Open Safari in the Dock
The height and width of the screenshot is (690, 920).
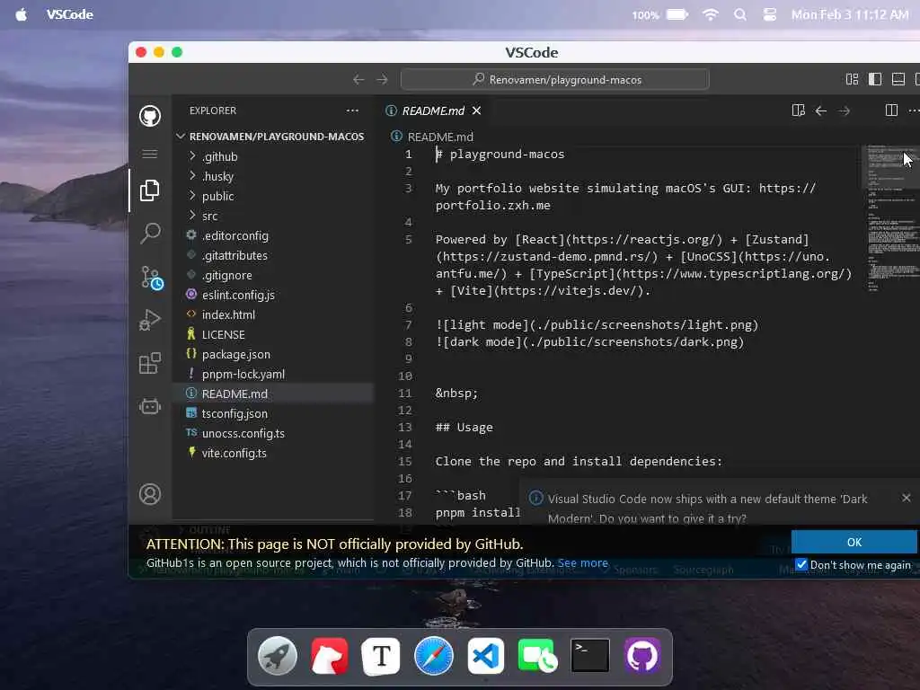434,656
